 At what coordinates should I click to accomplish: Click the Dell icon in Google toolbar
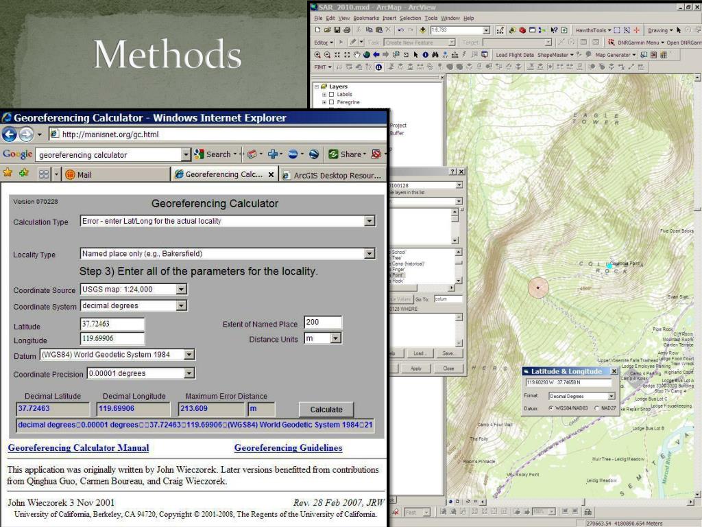tap(293, 154)
